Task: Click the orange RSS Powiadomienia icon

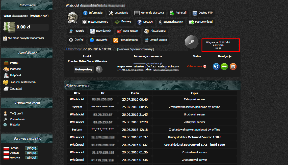Action: click(116, 40)
